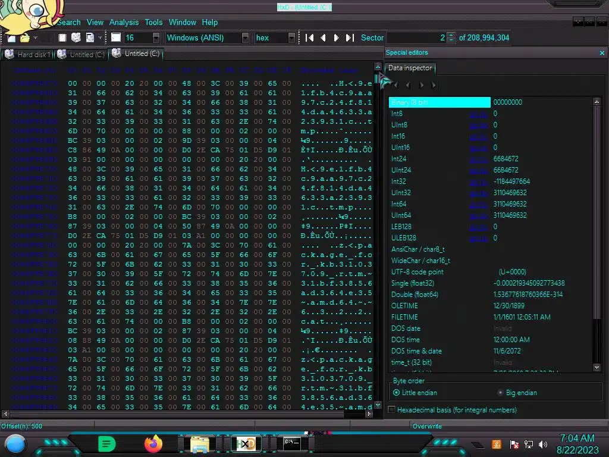Image resolution: width=609 pixels, height=457 pixels.
Task: Expand the arrow beside the disk image icon
Action: coord(100,37)
